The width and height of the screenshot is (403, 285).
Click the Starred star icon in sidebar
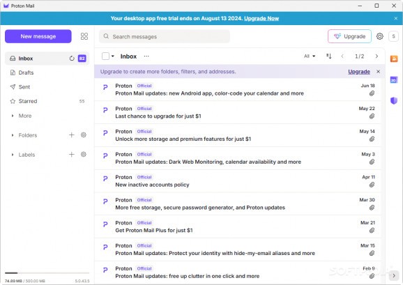pyautogui.click(x=13, y=101)
